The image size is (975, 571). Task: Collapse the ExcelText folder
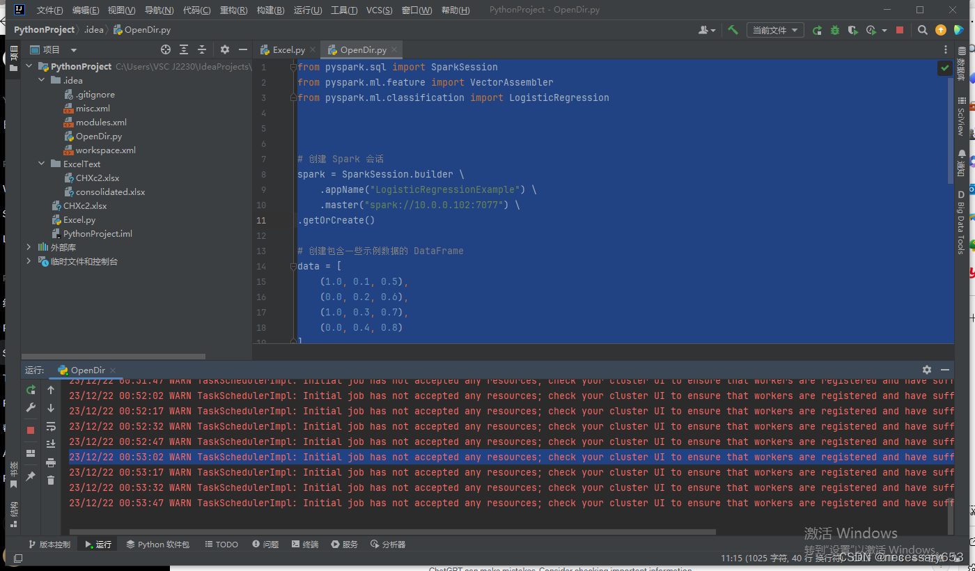coord(42,164)
